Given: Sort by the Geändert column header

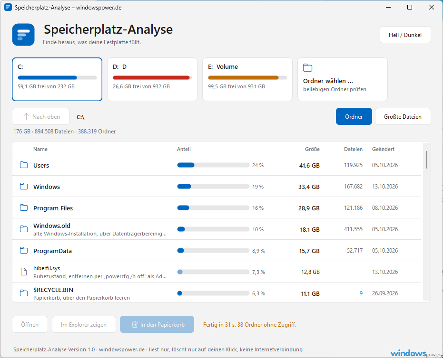Looking at the screenshot, I should 383,149.
